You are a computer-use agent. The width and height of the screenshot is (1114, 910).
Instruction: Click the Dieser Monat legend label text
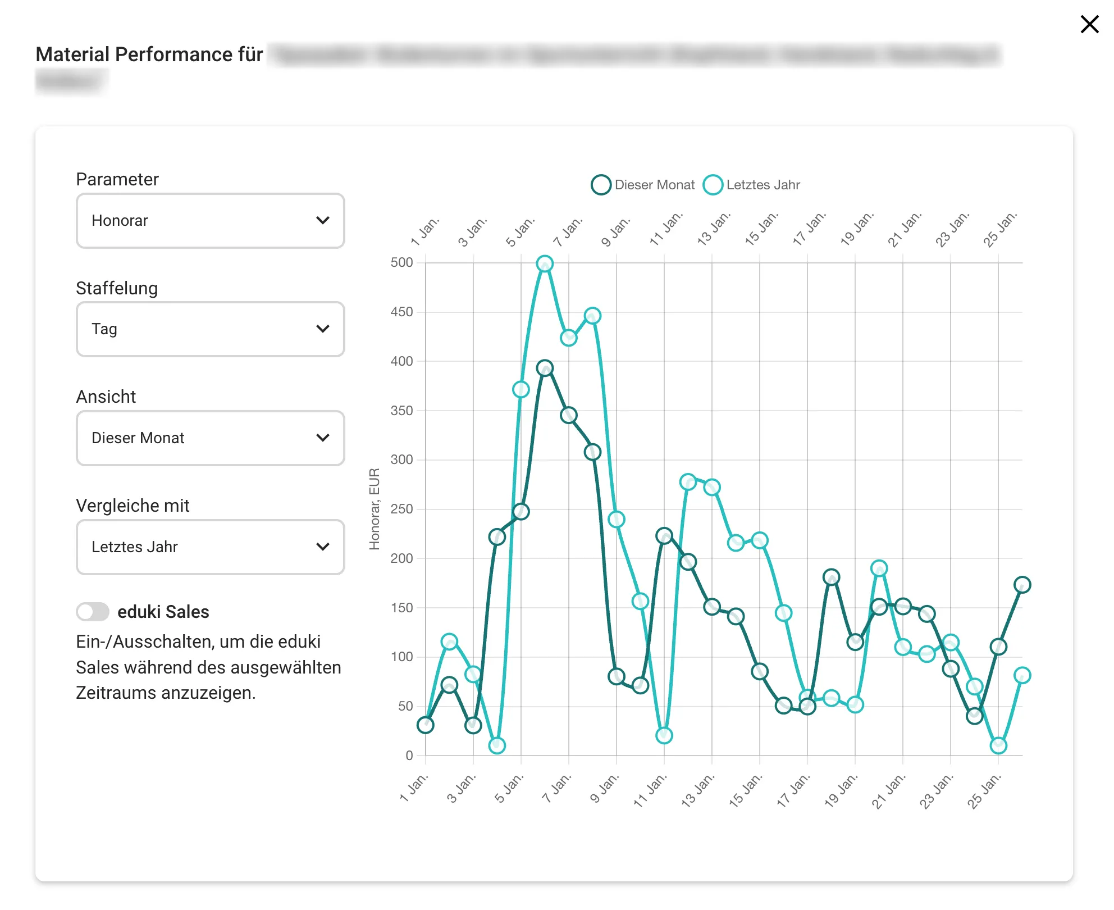pyautogui.click(x=654, y=185)
